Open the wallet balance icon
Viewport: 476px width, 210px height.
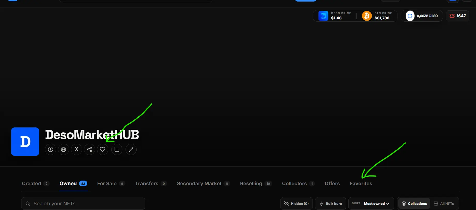(410, 16)
